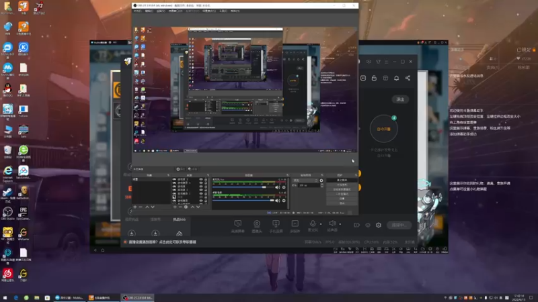Click the live status button in streaming toolbar
Viewport: 538px width, 302px height.
click(399, 225)
